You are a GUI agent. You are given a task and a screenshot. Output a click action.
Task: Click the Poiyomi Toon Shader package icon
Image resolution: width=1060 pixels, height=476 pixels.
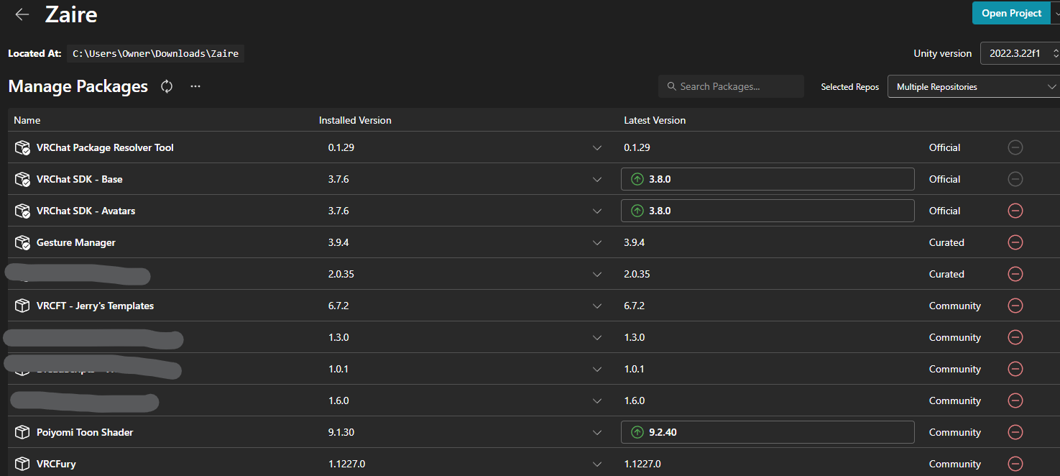[x=22, y=432]
